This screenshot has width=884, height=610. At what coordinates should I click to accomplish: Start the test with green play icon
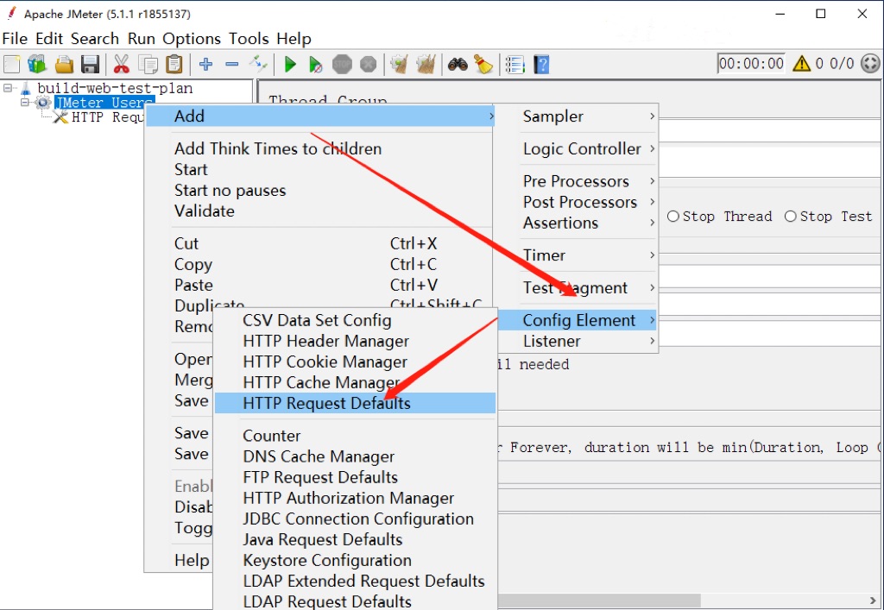290,64
